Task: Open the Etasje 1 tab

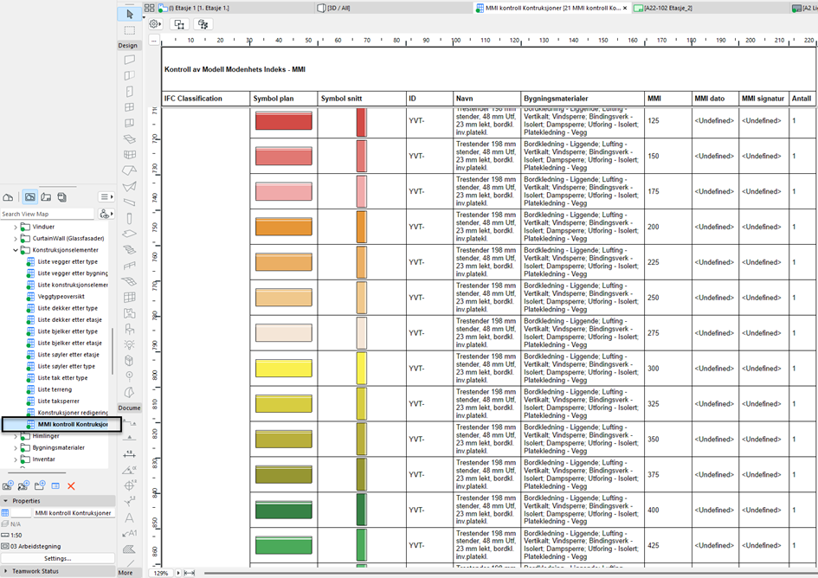Action: coord(199,7)
